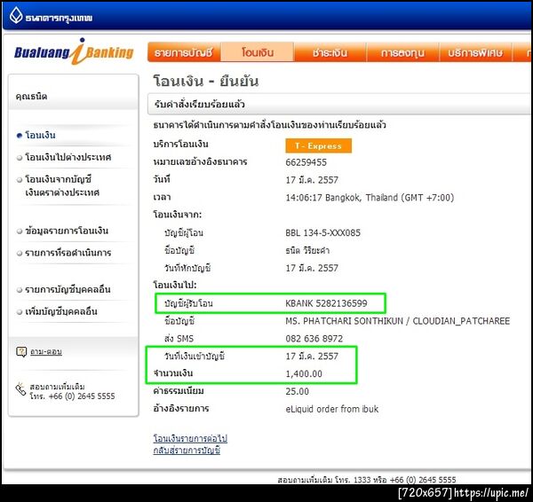Click the รับคำสั่งเรียบร้อยแล้ว status bar
The width and height of the screenshot is (533, 502).
click(x=339, y=104)
